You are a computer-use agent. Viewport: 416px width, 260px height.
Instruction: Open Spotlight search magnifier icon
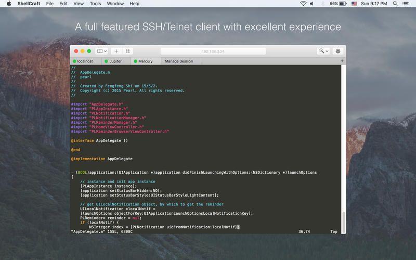[395, 4]
